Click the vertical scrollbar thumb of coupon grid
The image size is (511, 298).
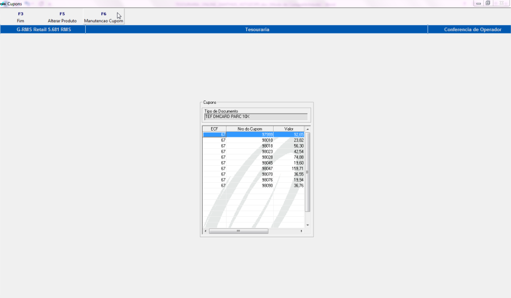307,172
